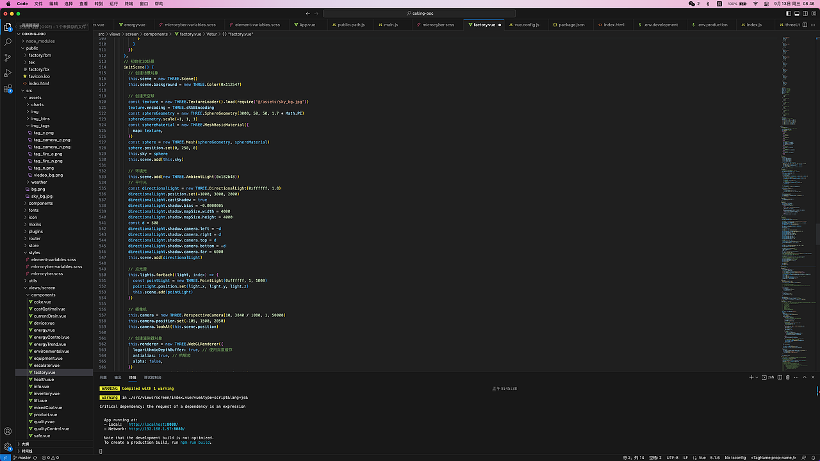Click the UTF-8 encoding in status bar

(x=672, y=458)
